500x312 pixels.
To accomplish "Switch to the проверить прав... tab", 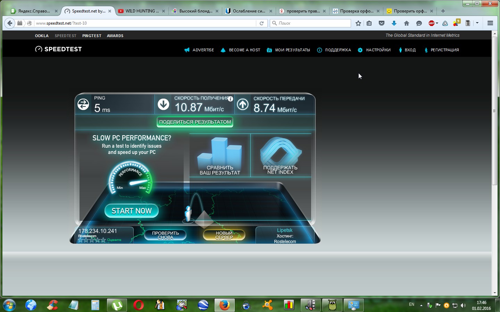I will click(303, 11).
